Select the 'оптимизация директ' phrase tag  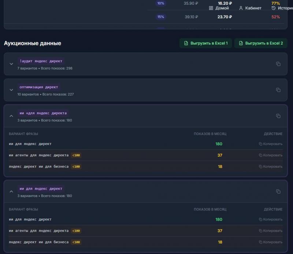[x=39, y=87]
